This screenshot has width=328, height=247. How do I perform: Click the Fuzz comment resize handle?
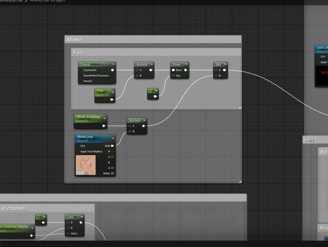click(240, 107)
